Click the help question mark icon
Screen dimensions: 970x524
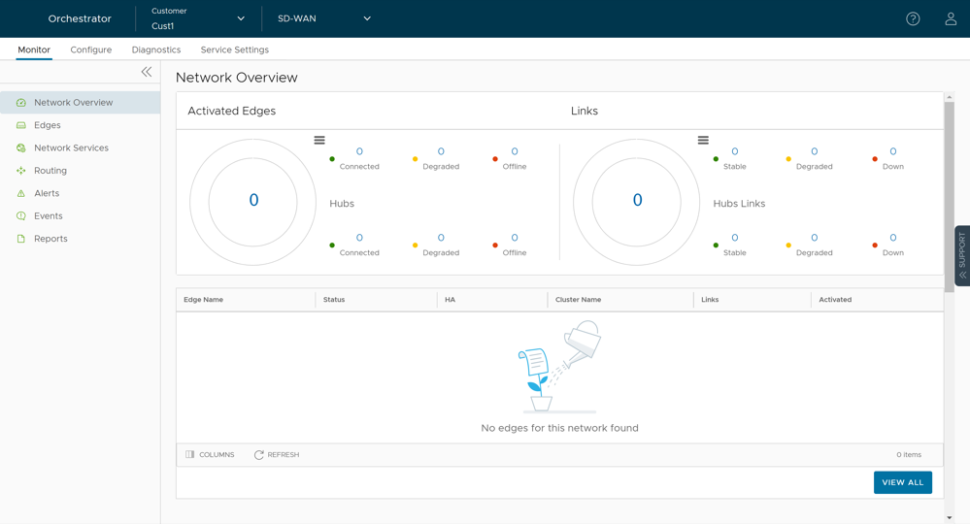[913, 18]
